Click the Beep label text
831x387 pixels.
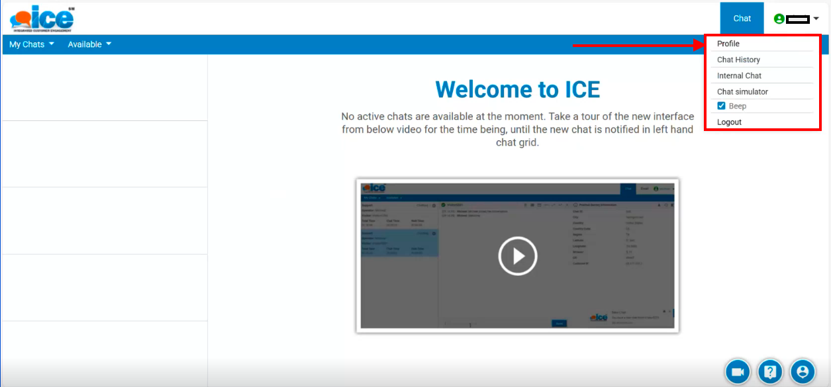click(x=737, y=106)
